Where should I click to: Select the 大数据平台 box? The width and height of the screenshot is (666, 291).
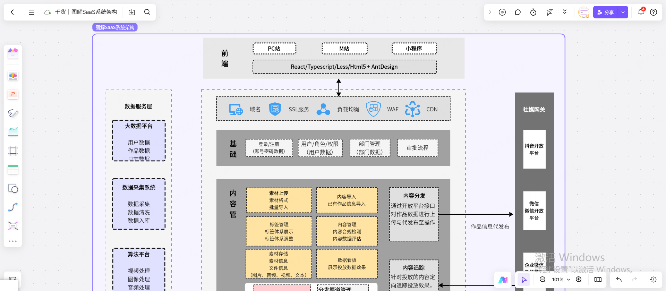click(x=139, y=140)
